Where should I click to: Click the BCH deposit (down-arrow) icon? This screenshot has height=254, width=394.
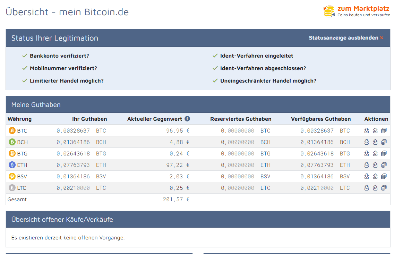point(367,142)
